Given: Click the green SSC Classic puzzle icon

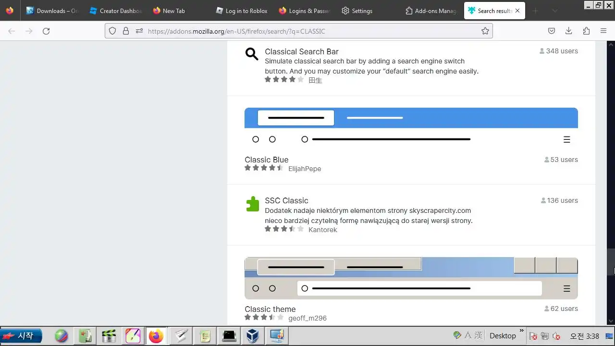Looking at the screenshot, I should pos(252,204).
